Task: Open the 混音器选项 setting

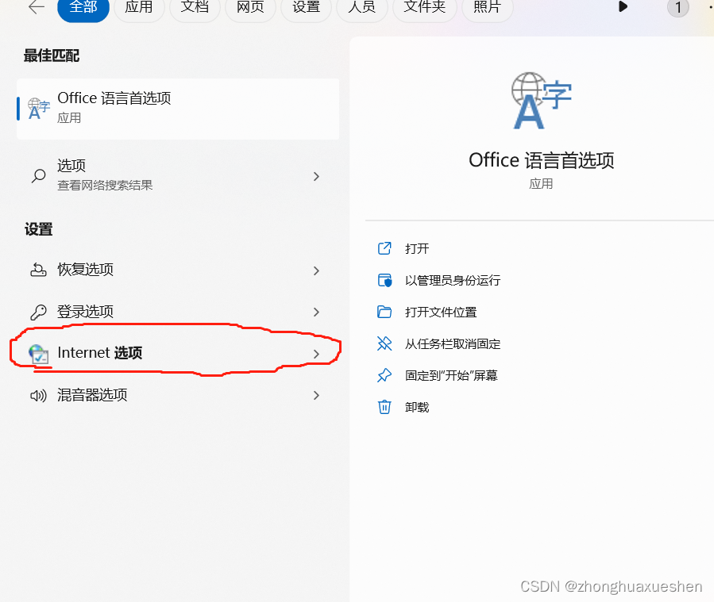Action: (178, 395)
